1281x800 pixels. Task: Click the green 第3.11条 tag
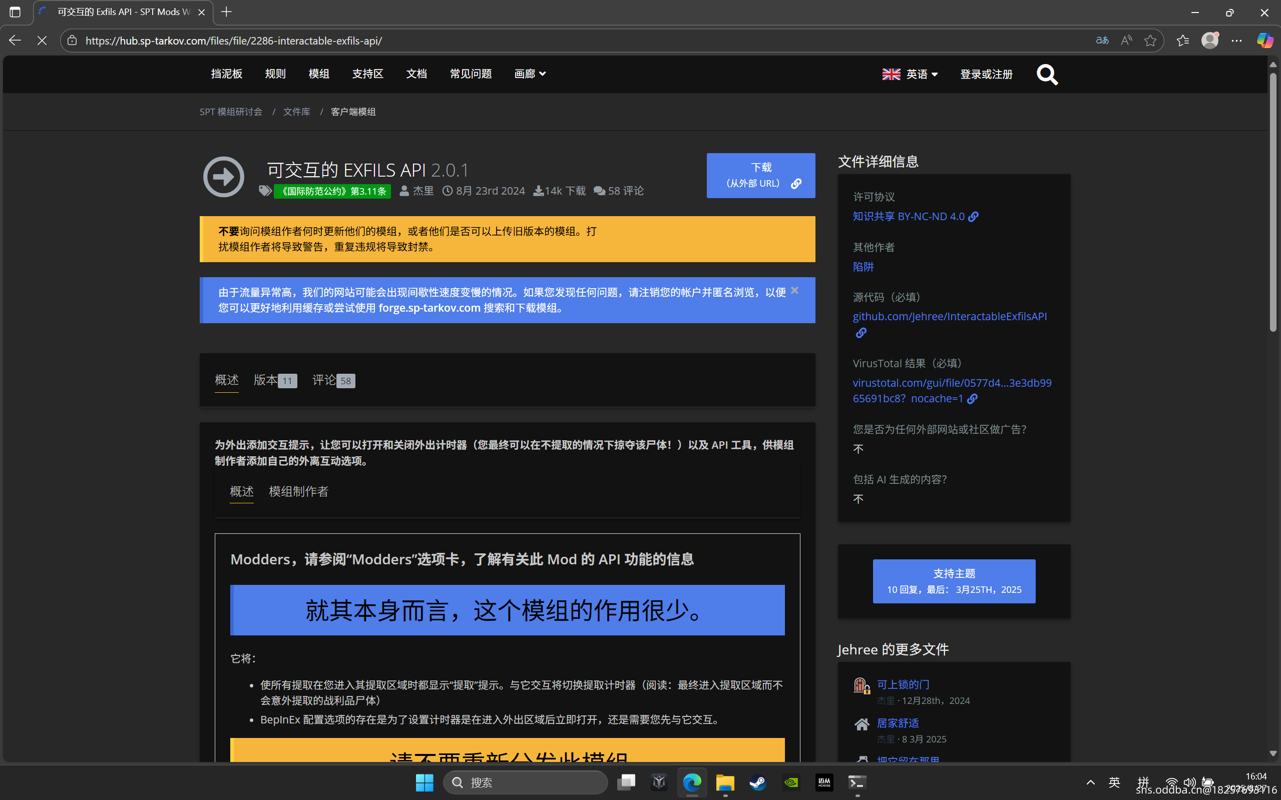[332, 191]
